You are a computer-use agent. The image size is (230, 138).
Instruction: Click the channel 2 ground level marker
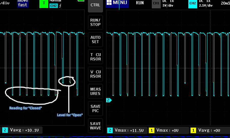109,100
